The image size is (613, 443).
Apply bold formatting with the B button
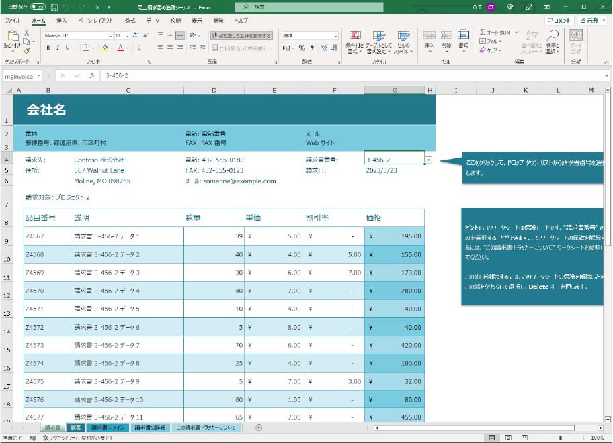tap(49, 48)
